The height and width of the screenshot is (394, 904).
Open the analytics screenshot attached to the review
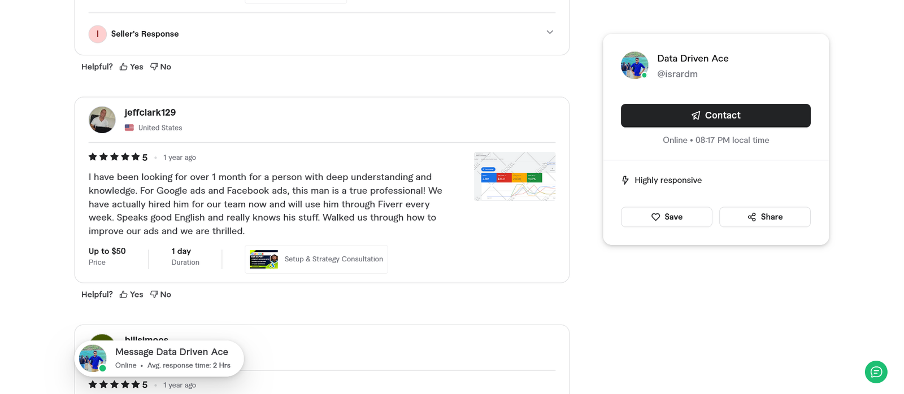(x=514, y=176)
